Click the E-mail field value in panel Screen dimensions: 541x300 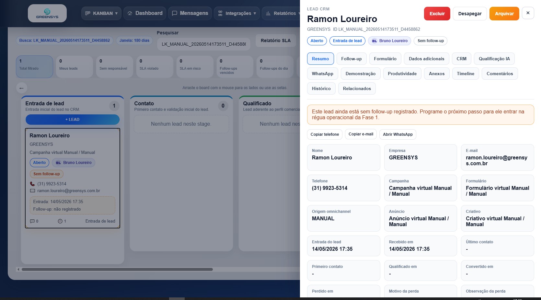click(497, 160)
